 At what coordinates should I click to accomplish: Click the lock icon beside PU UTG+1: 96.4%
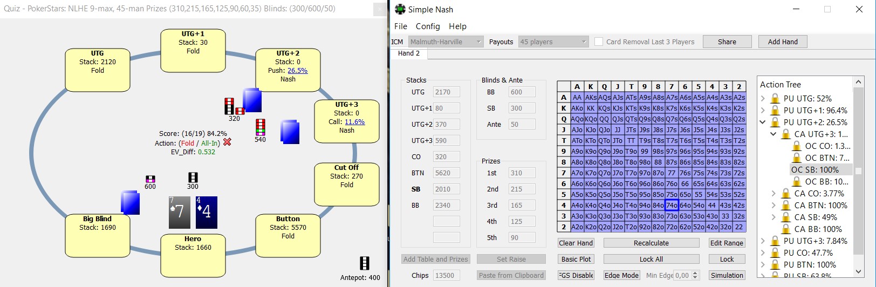(x=775, y=110)
